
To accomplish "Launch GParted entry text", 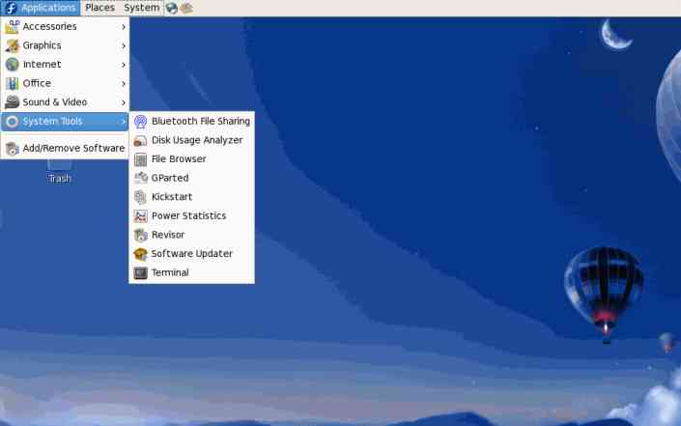I will click(x=170, y=178).
